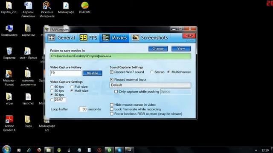
Task: Select the custom fps radio button
Action: pyautogui.click(x=52, y=99)
